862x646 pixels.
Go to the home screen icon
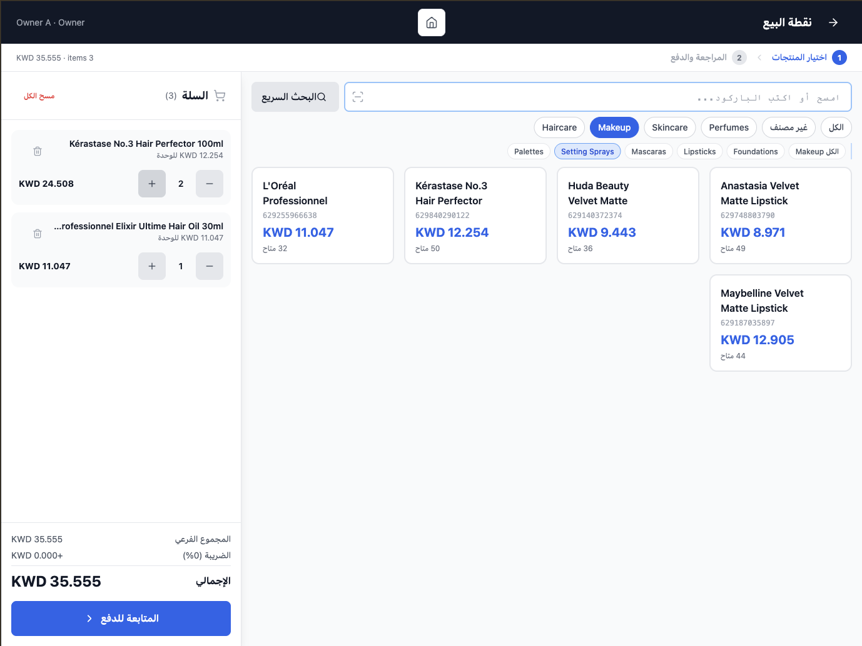click(x=431, y=22)
